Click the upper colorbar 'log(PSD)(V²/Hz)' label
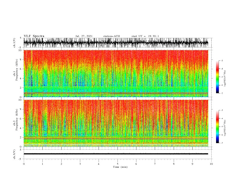This screenshot has width=238, height=184. point(225,78)
